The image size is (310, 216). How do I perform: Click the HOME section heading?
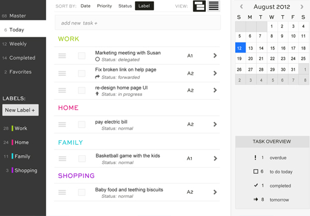pos(68,107)
